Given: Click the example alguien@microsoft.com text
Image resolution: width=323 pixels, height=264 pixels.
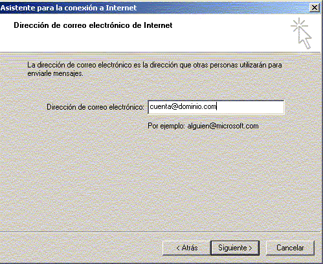Looking at the screenshot, I should tap(223, 126).
